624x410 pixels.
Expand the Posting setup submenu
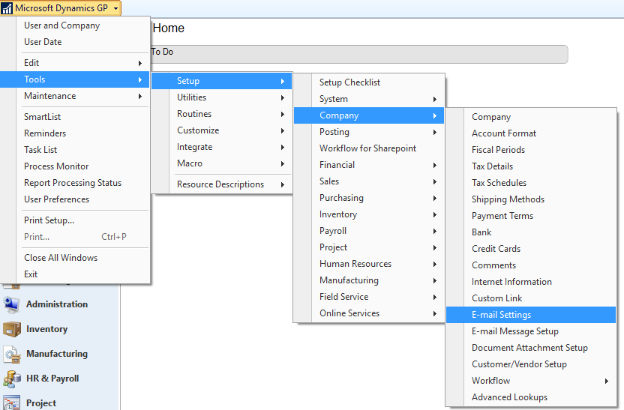(x=369, y=132)
